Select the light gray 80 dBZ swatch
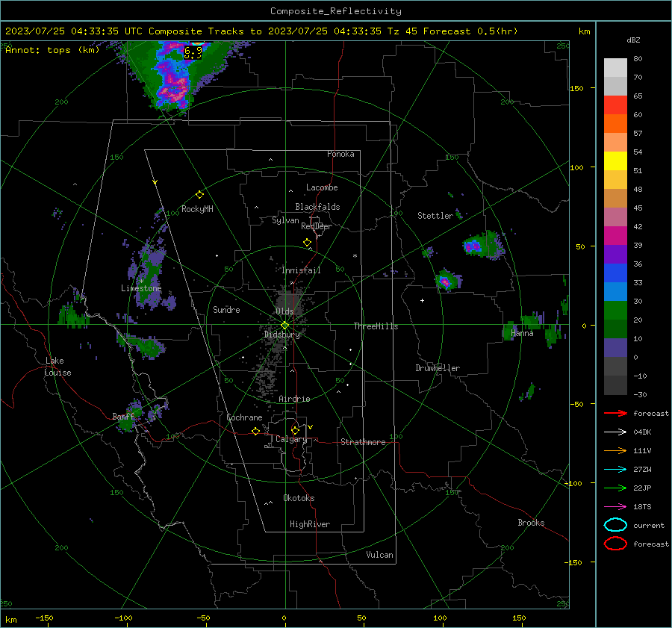 click(x=615, y=67)
